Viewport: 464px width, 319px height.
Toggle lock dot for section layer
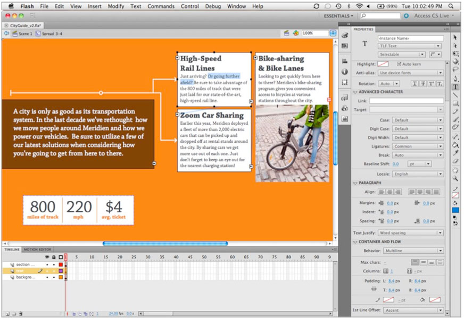[54, 265]
